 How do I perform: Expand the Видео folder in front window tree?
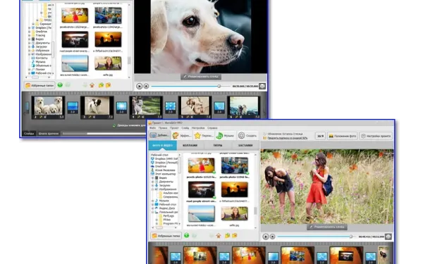pos(153,178)
